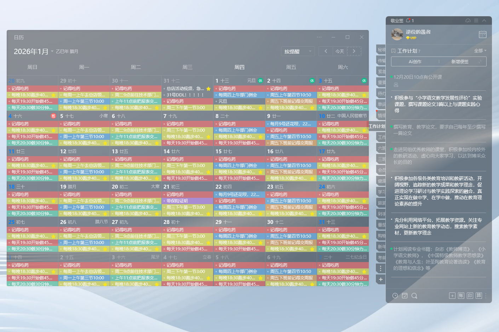The height and width of the screenshot is (332, 499).
Task: Click the search magnifier icon in notes panel
Action: pyautogui.click(x=414, y=296)
